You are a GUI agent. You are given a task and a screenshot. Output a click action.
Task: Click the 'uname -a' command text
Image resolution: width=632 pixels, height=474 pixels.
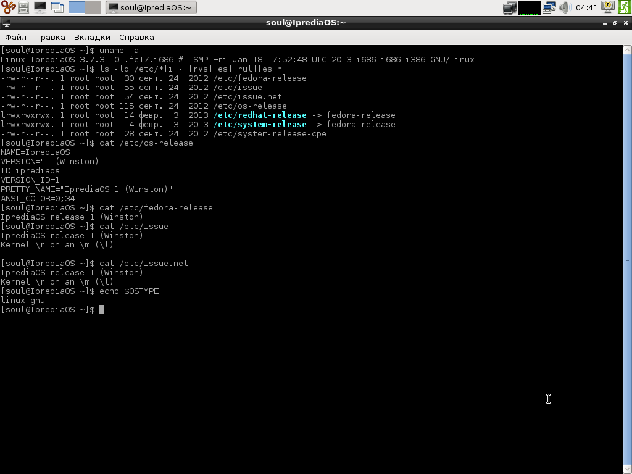point(119,51)
